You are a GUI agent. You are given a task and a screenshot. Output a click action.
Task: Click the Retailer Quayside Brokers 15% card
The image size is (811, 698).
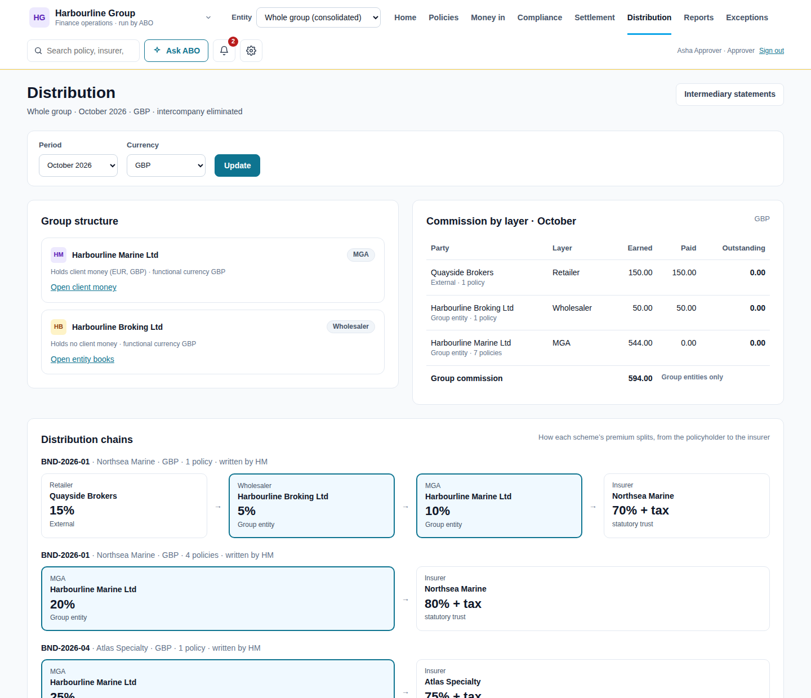(124, 505)
